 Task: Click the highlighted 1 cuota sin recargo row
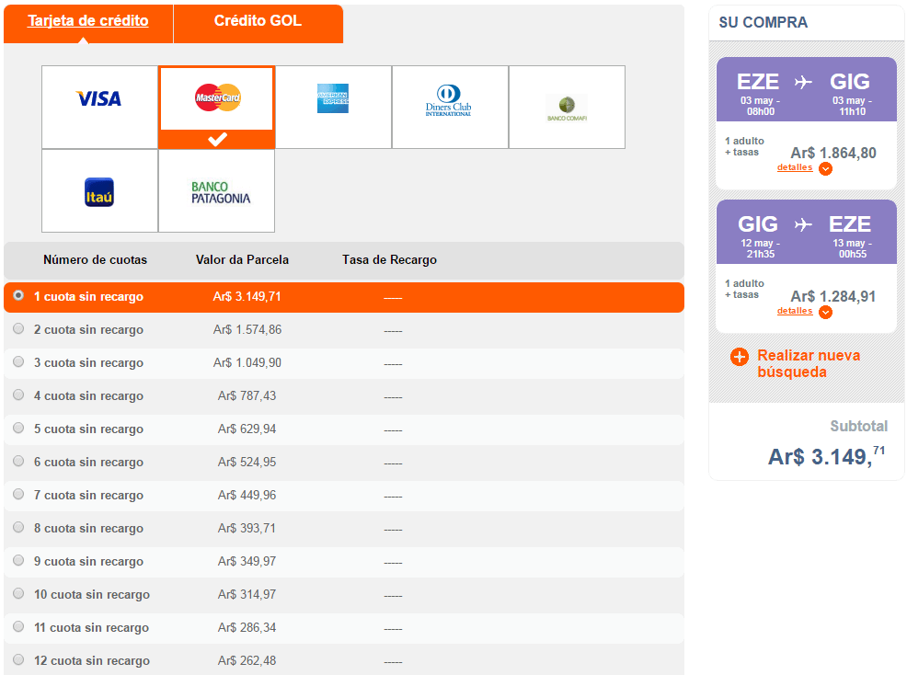[344, 297]
